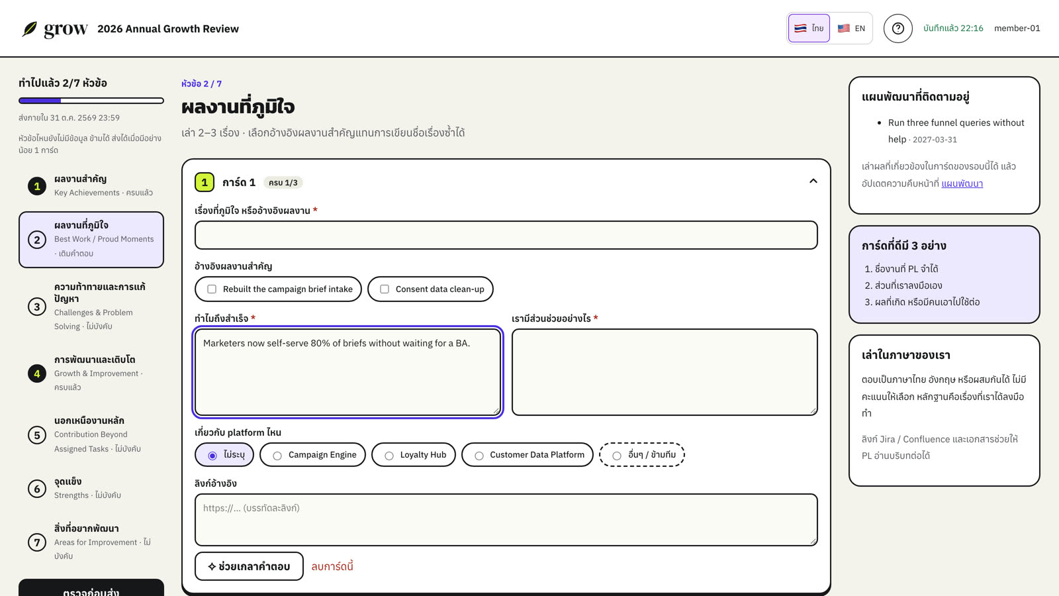Check Rebuilt the campaign brief intake
1059x596 pixels.
point(279,289)
